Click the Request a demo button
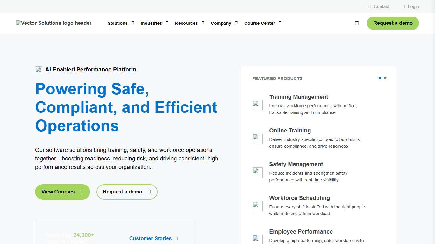 coord(393,23)
